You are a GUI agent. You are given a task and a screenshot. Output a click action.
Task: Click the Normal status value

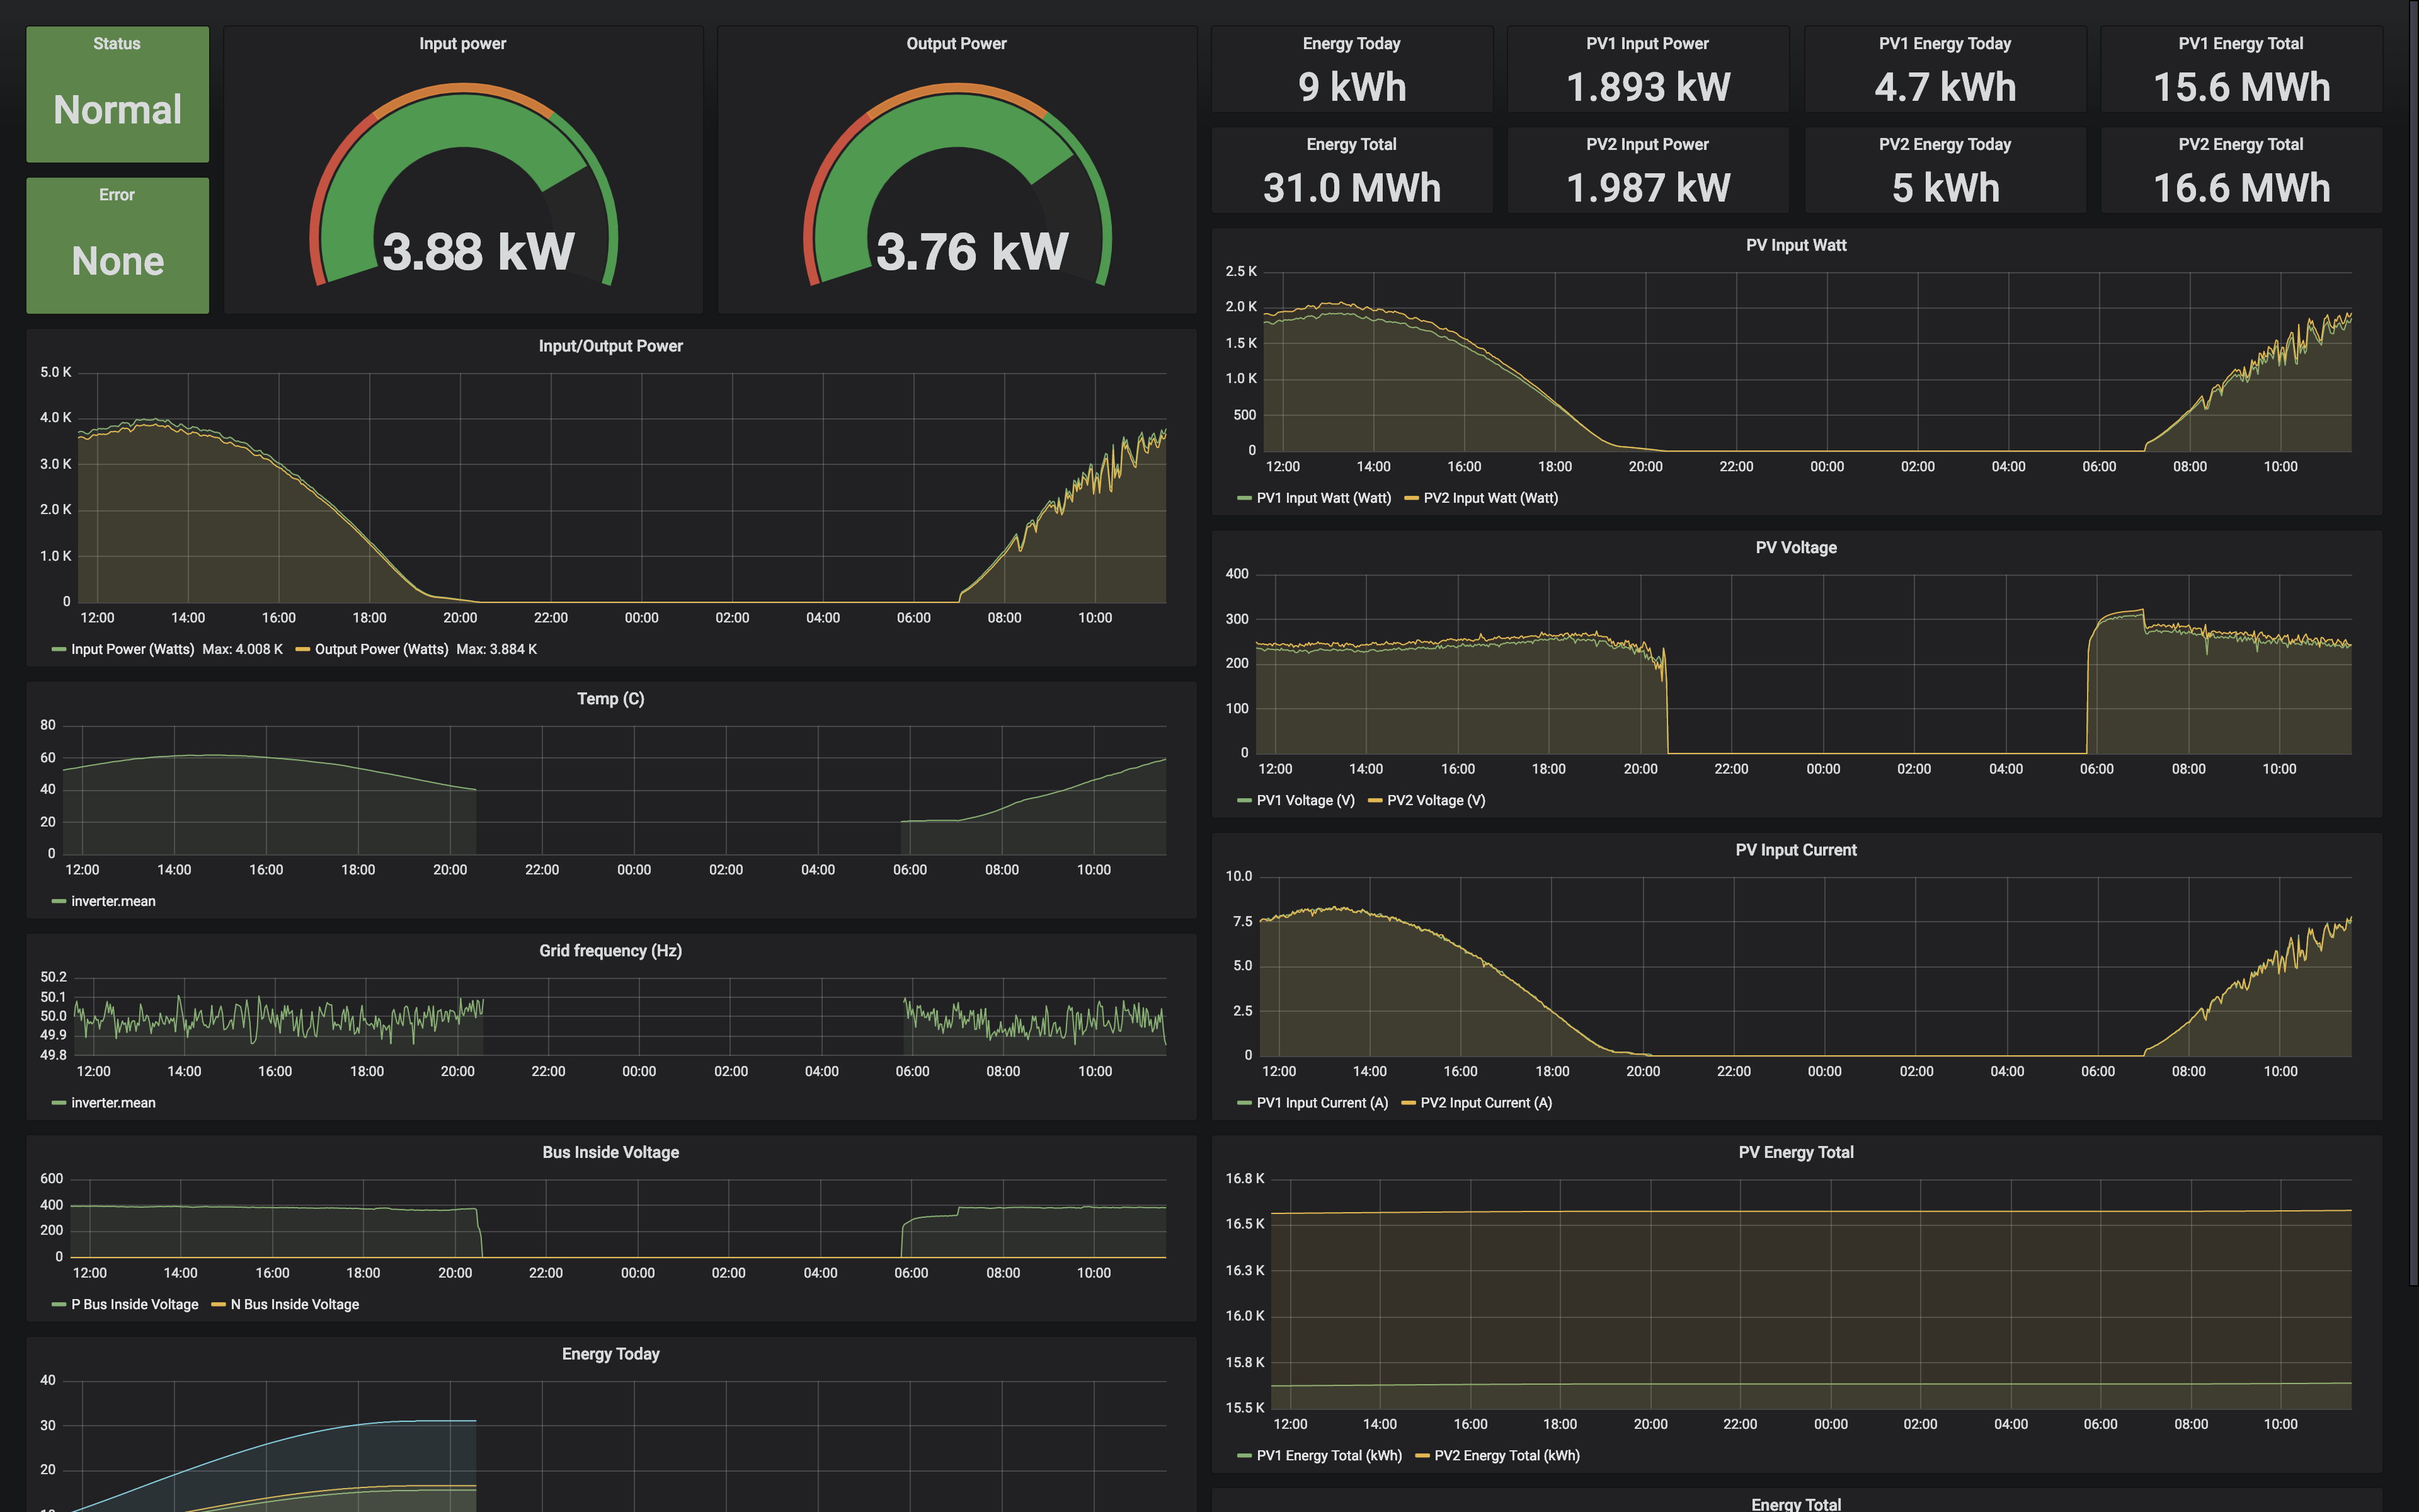pyautogui.click(x=117, y=110)
